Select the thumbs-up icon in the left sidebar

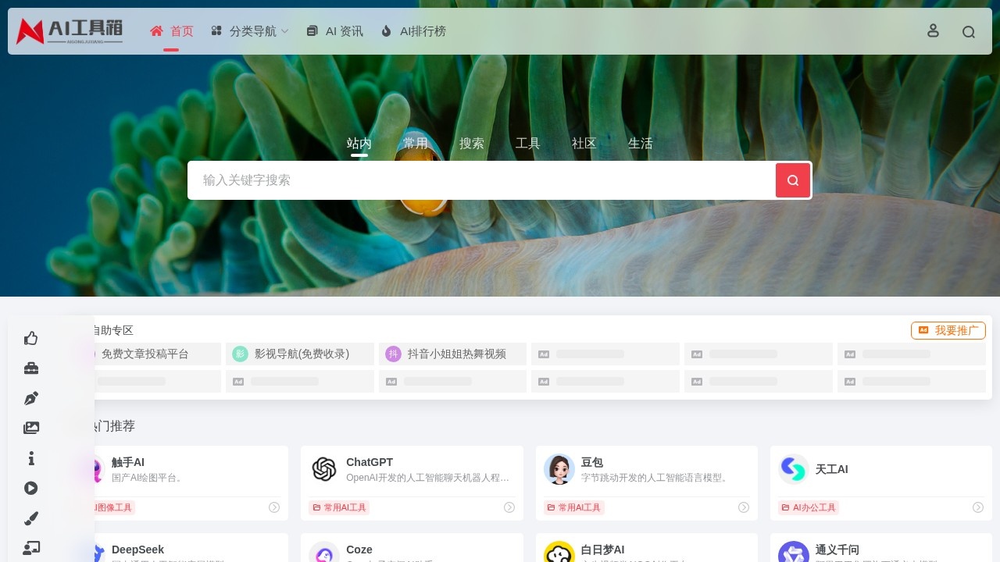click(31, 338)
